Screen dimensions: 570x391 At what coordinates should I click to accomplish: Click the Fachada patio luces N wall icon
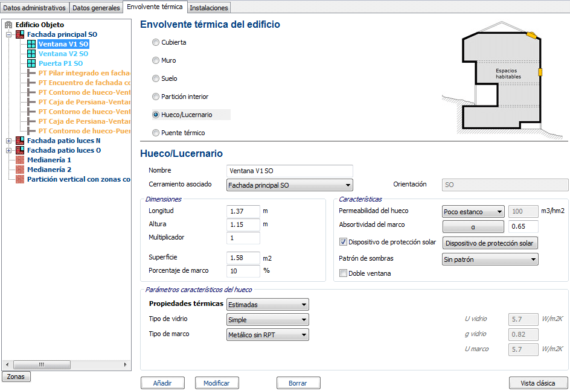click(20, 141)
